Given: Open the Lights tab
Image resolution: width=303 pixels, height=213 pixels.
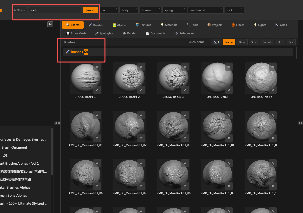Looking at the screenshot, I should pos(260,25).
